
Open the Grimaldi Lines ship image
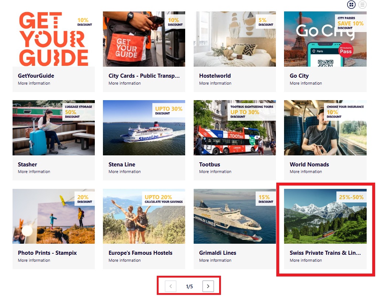pyautogui.click(x=235, y=216)
